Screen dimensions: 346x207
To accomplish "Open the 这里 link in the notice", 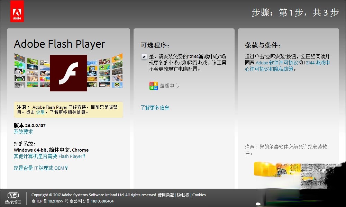I will (40, 112).
